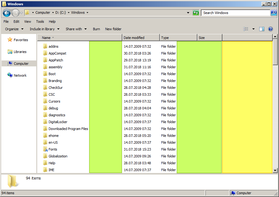Image resolution: width=279 pixels, height=197 pixels.
Task: Open the recent pages dropdown arrow
Action: pos(21,13)
